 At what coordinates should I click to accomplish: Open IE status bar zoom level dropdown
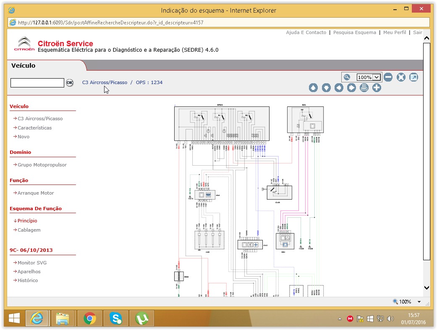coord(419,302)
